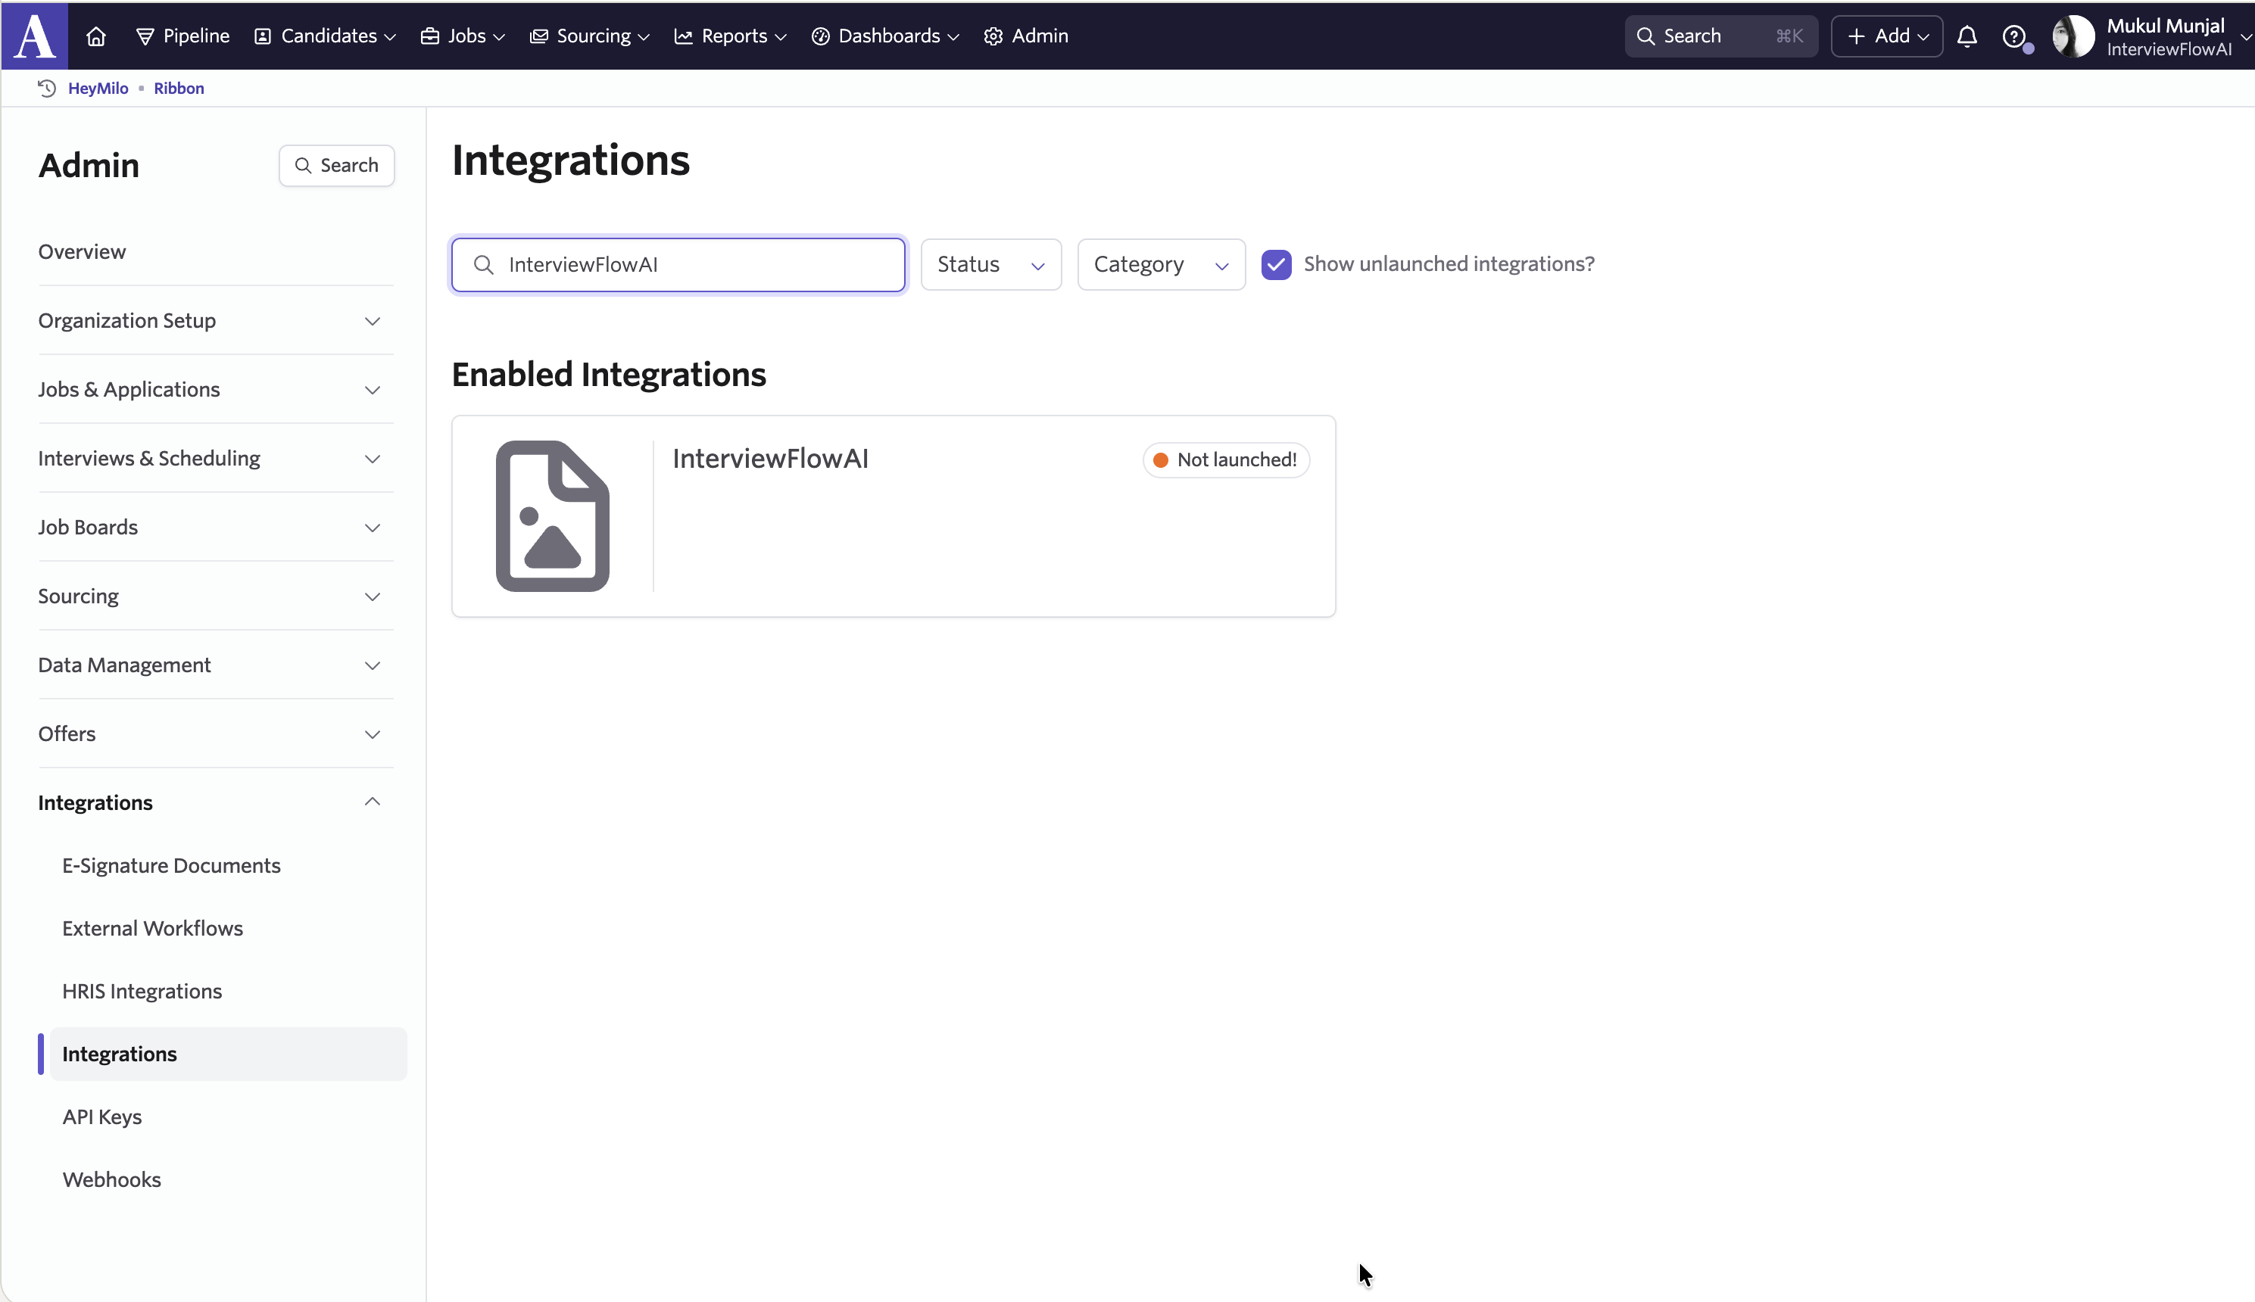Open API Keys

(x=102, y=1117)
